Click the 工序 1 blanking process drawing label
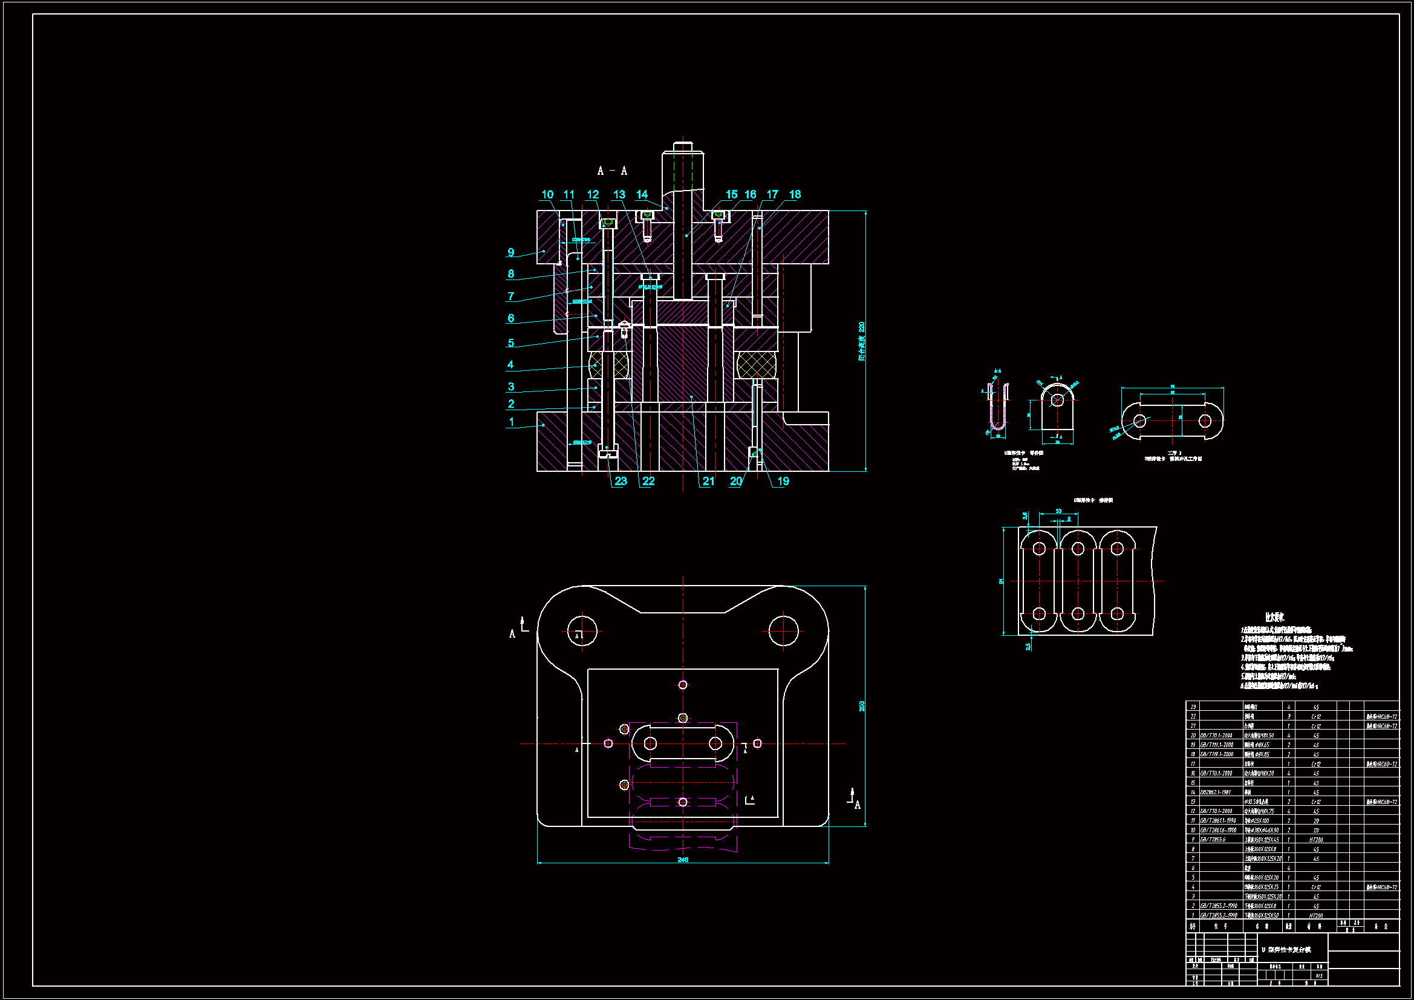The image size is (1414, 1000). [1175, 453]
